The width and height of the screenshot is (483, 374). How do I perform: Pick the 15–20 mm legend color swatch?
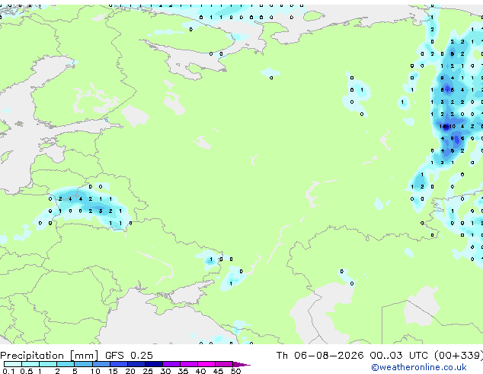118,364
